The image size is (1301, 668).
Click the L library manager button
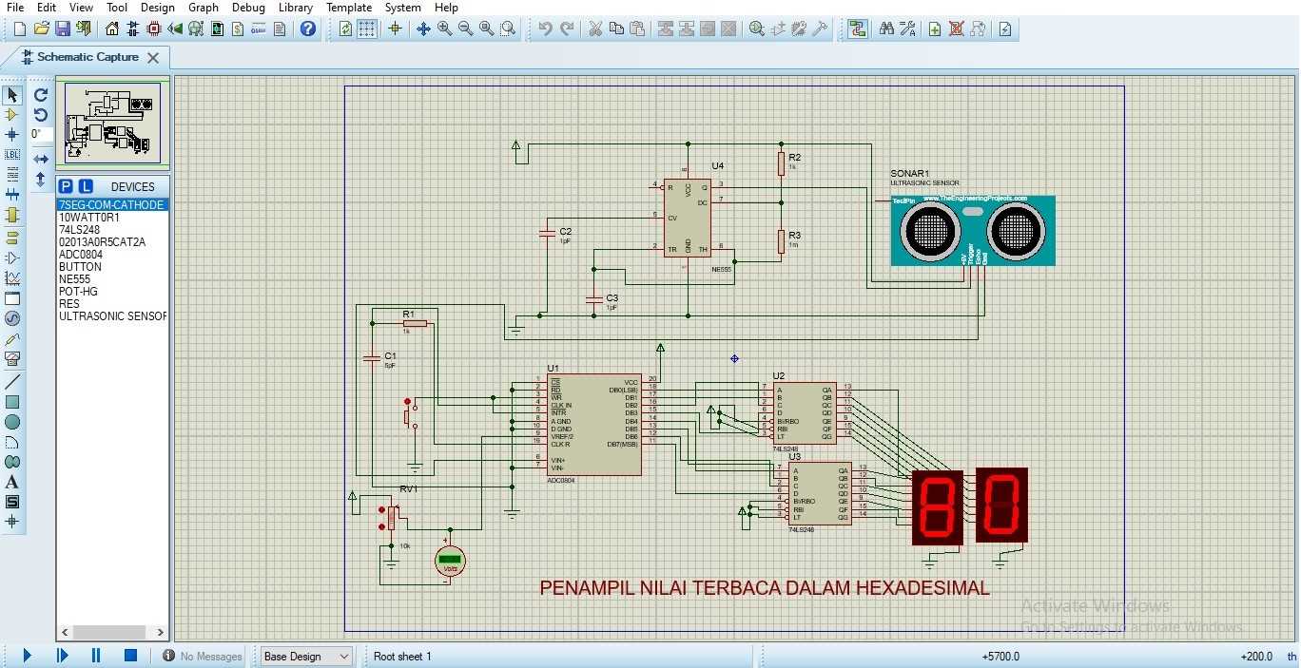86,186
